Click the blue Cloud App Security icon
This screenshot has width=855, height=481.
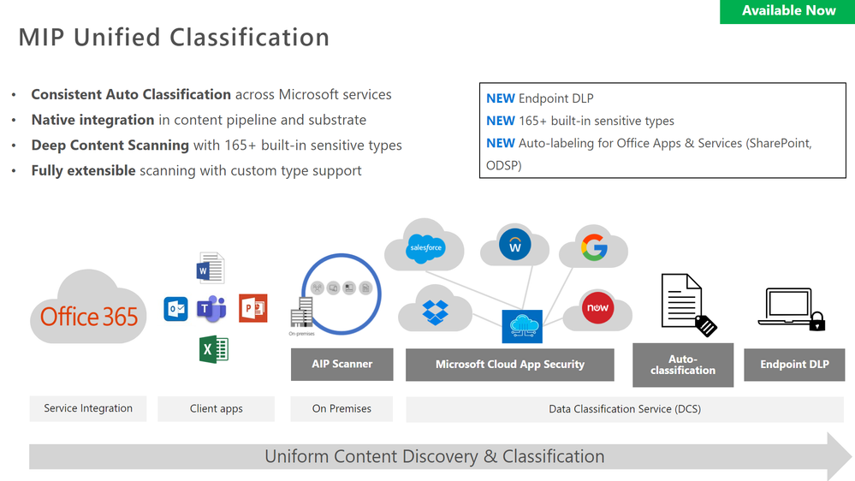tap(522, 326)
